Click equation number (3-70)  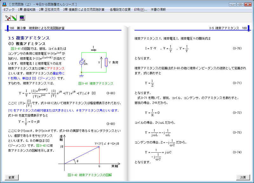click(x=237, y=48)
